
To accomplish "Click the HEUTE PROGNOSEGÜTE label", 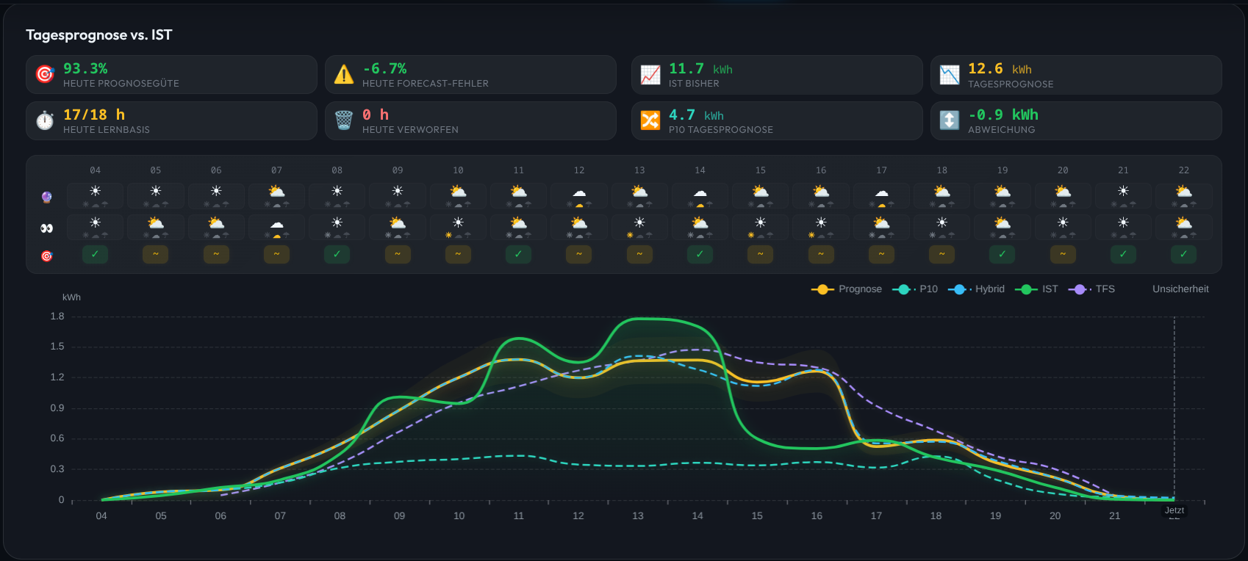I will [121, 84].
